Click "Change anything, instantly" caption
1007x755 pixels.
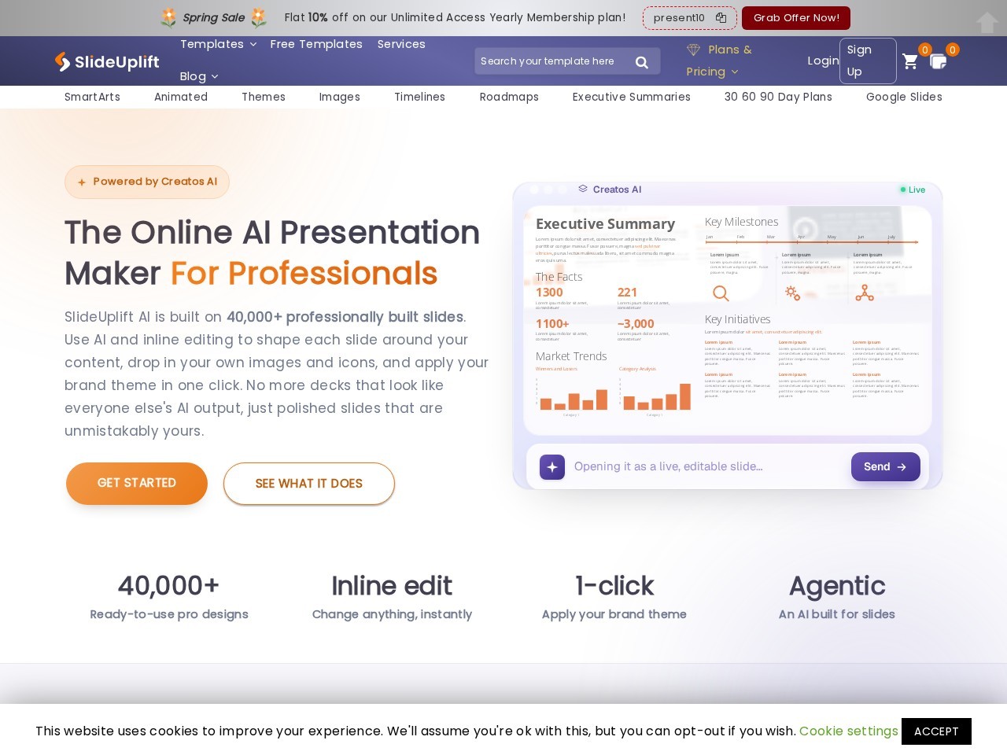pos(392,614)
